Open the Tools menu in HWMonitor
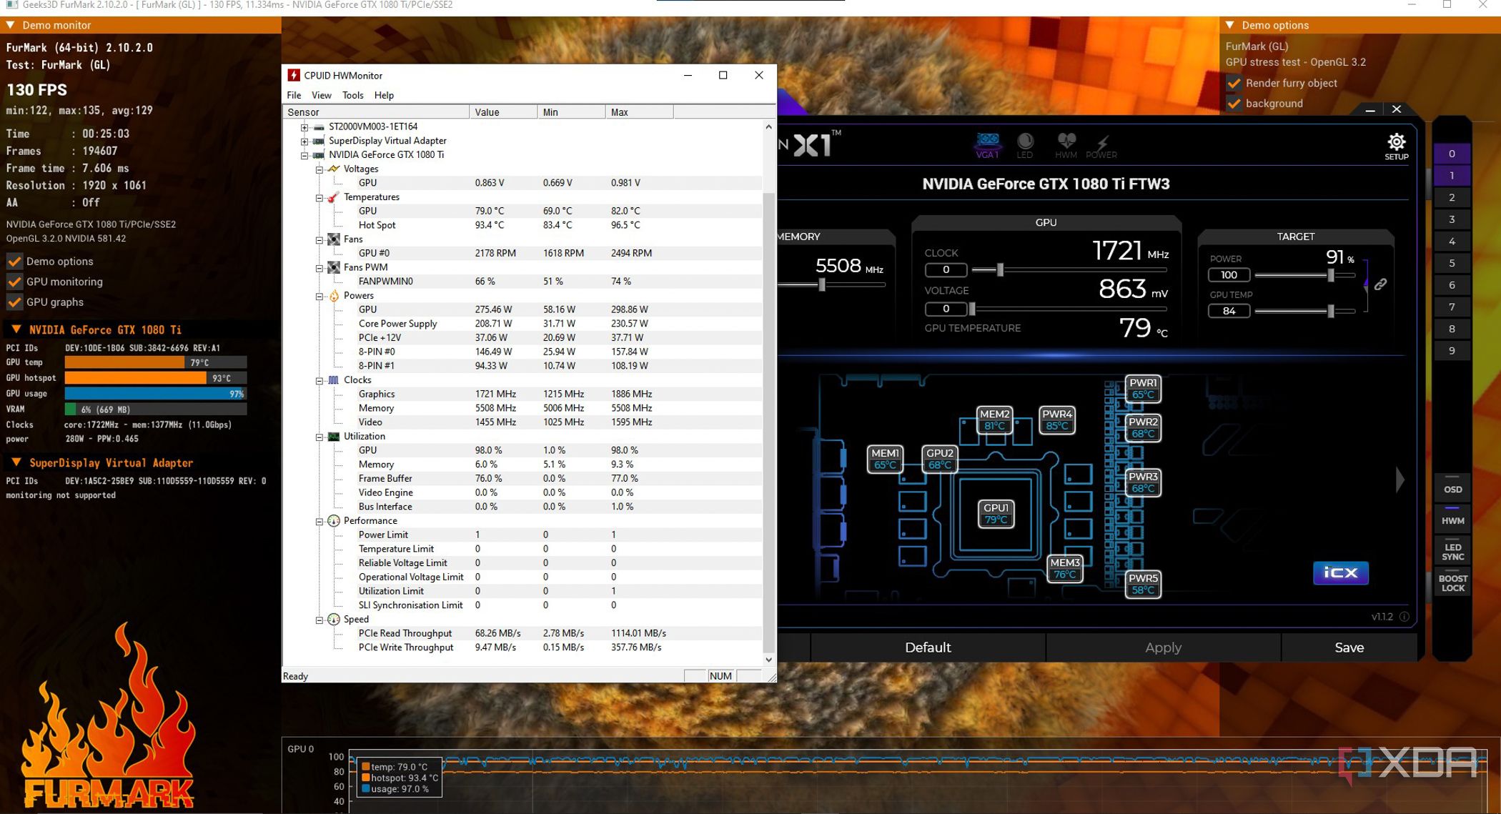This screenshot has height=814, width=1501. click(x=352, y=95)
